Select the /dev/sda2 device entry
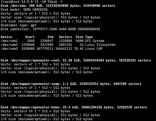 point(9,45)
